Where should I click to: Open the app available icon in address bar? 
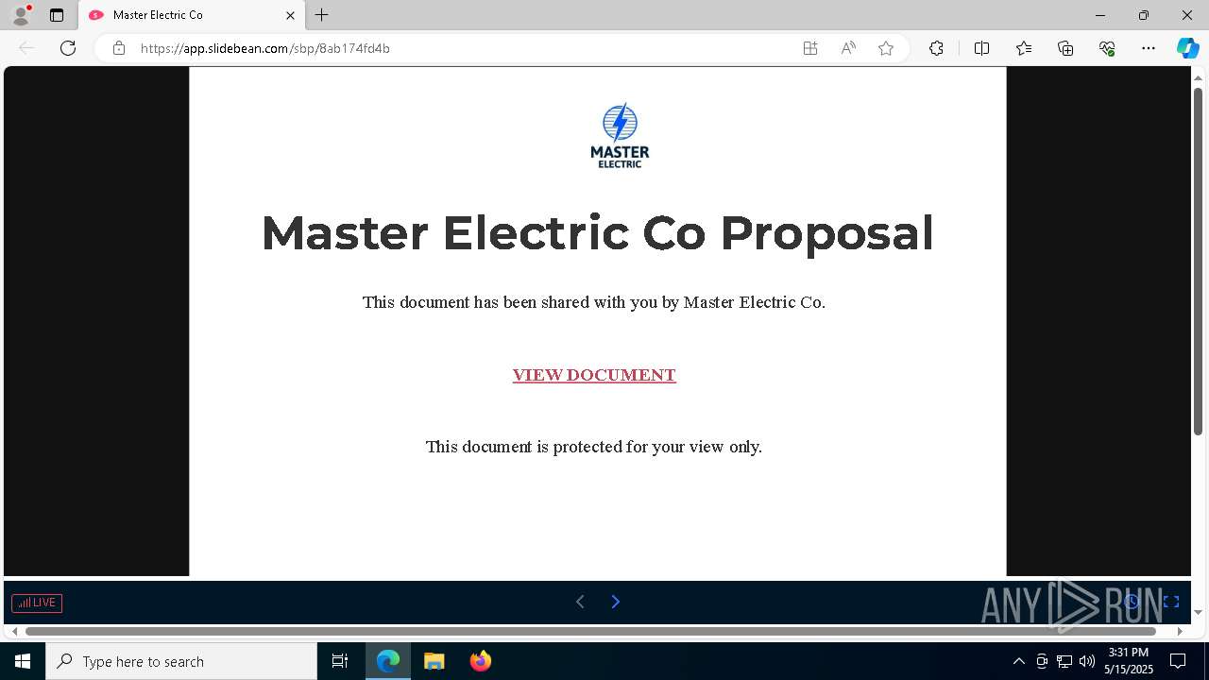click(810, 48)
